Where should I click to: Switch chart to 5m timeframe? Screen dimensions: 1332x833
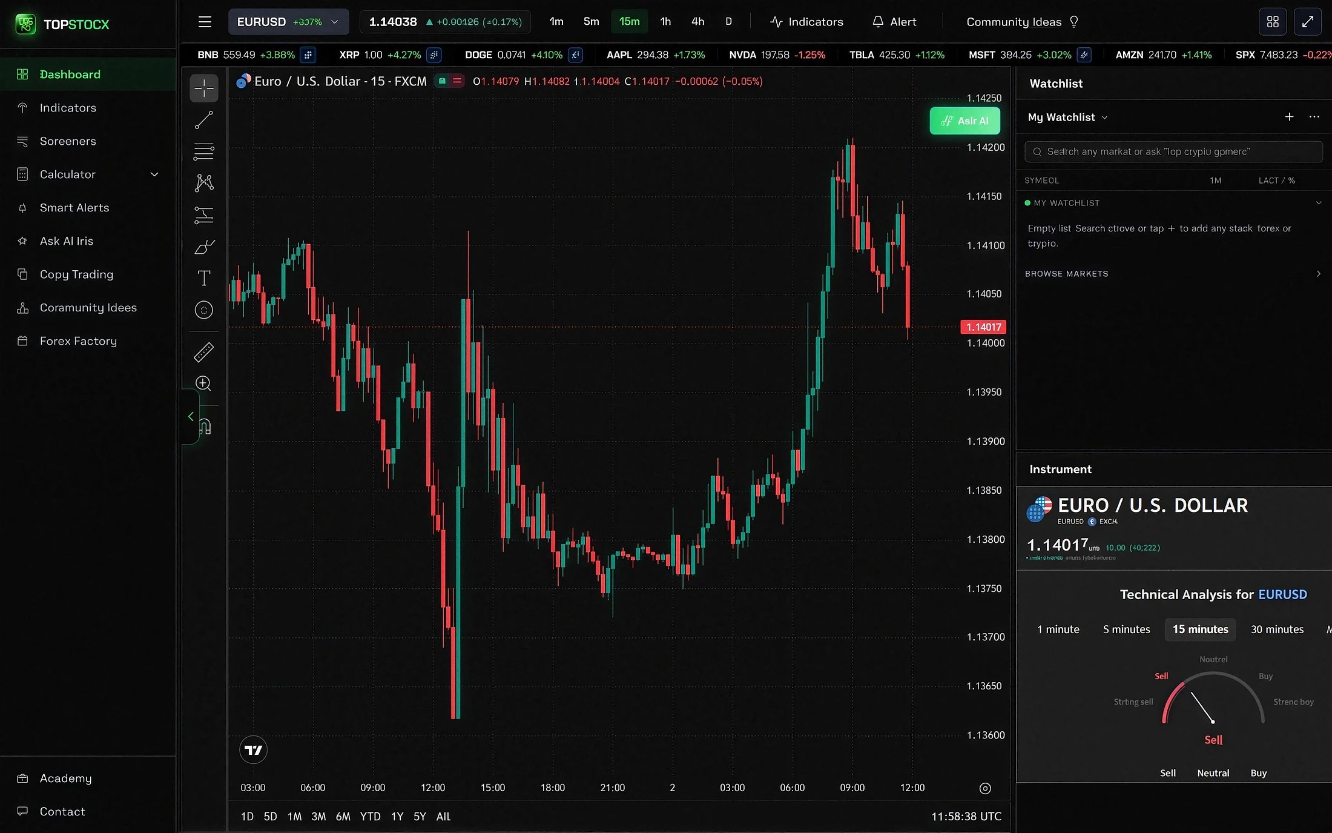coord(591,22)
